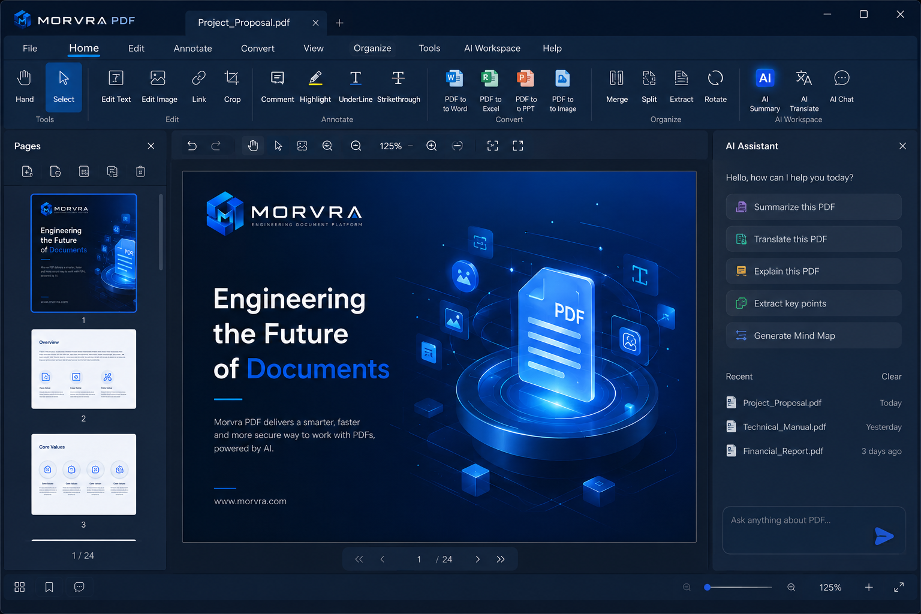Select the Highlight tool
The image size is (921, 614).
(x=315, y=86)
